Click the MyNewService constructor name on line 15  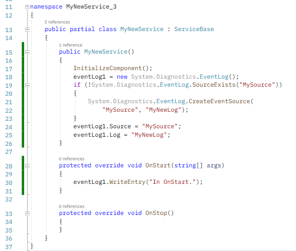(106, 52)
